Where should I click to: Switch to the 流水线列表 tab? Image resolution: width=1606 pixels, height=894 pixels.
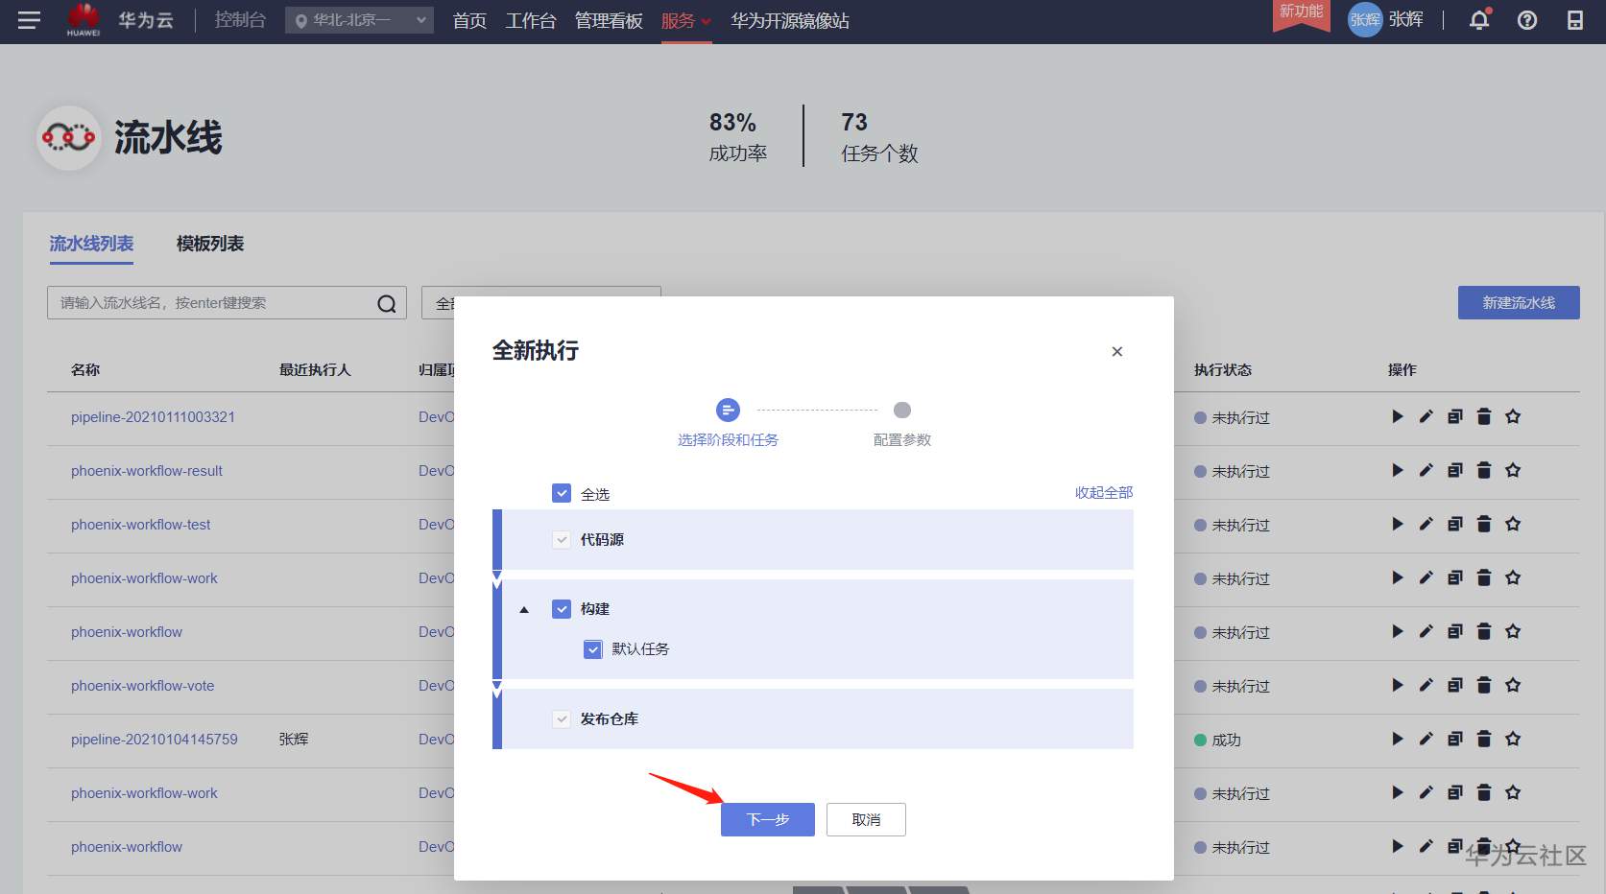point(91,244)
